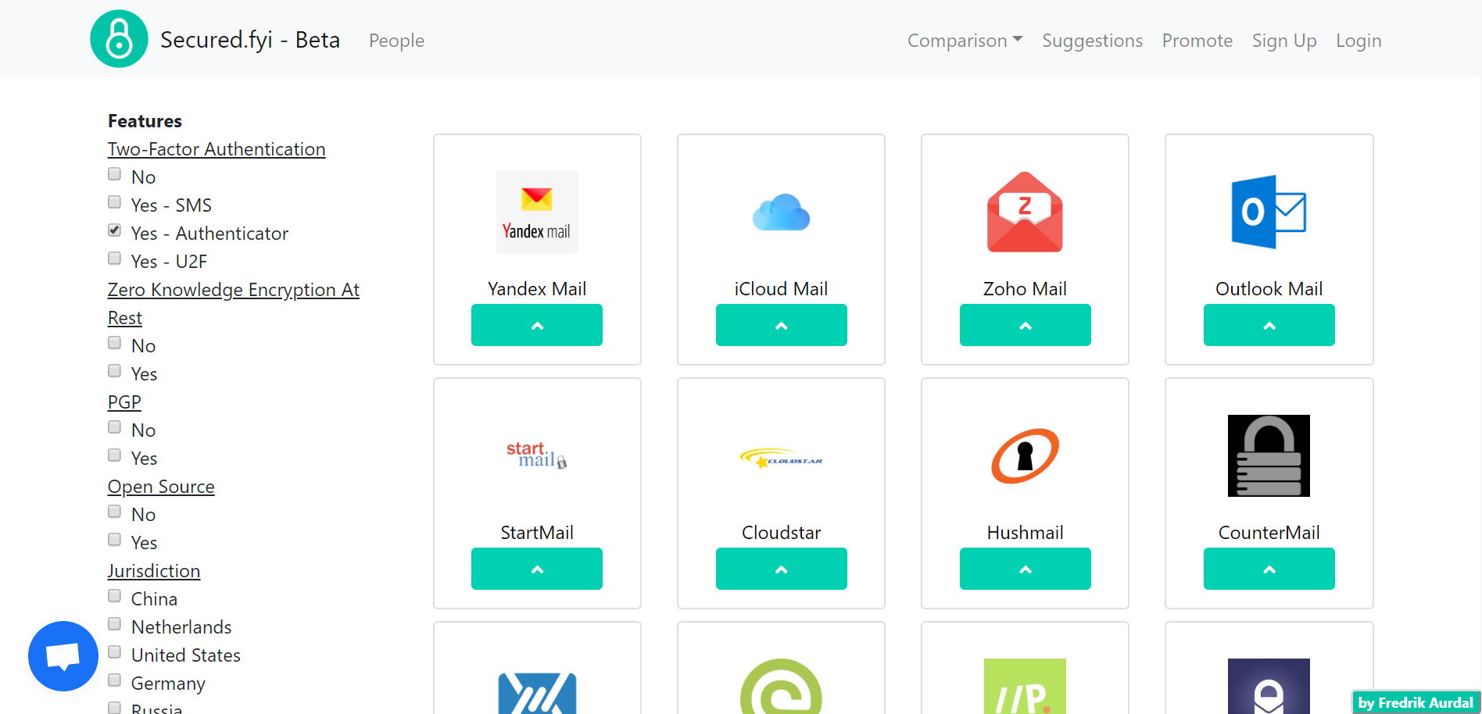Expand details on the CounterMail card
Image resolution: width=1482 pixels, height=714 pixels.
point(1269,569)
